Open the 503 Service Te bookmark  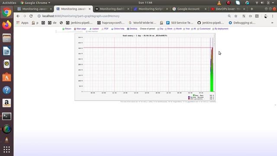coord(180,23)
